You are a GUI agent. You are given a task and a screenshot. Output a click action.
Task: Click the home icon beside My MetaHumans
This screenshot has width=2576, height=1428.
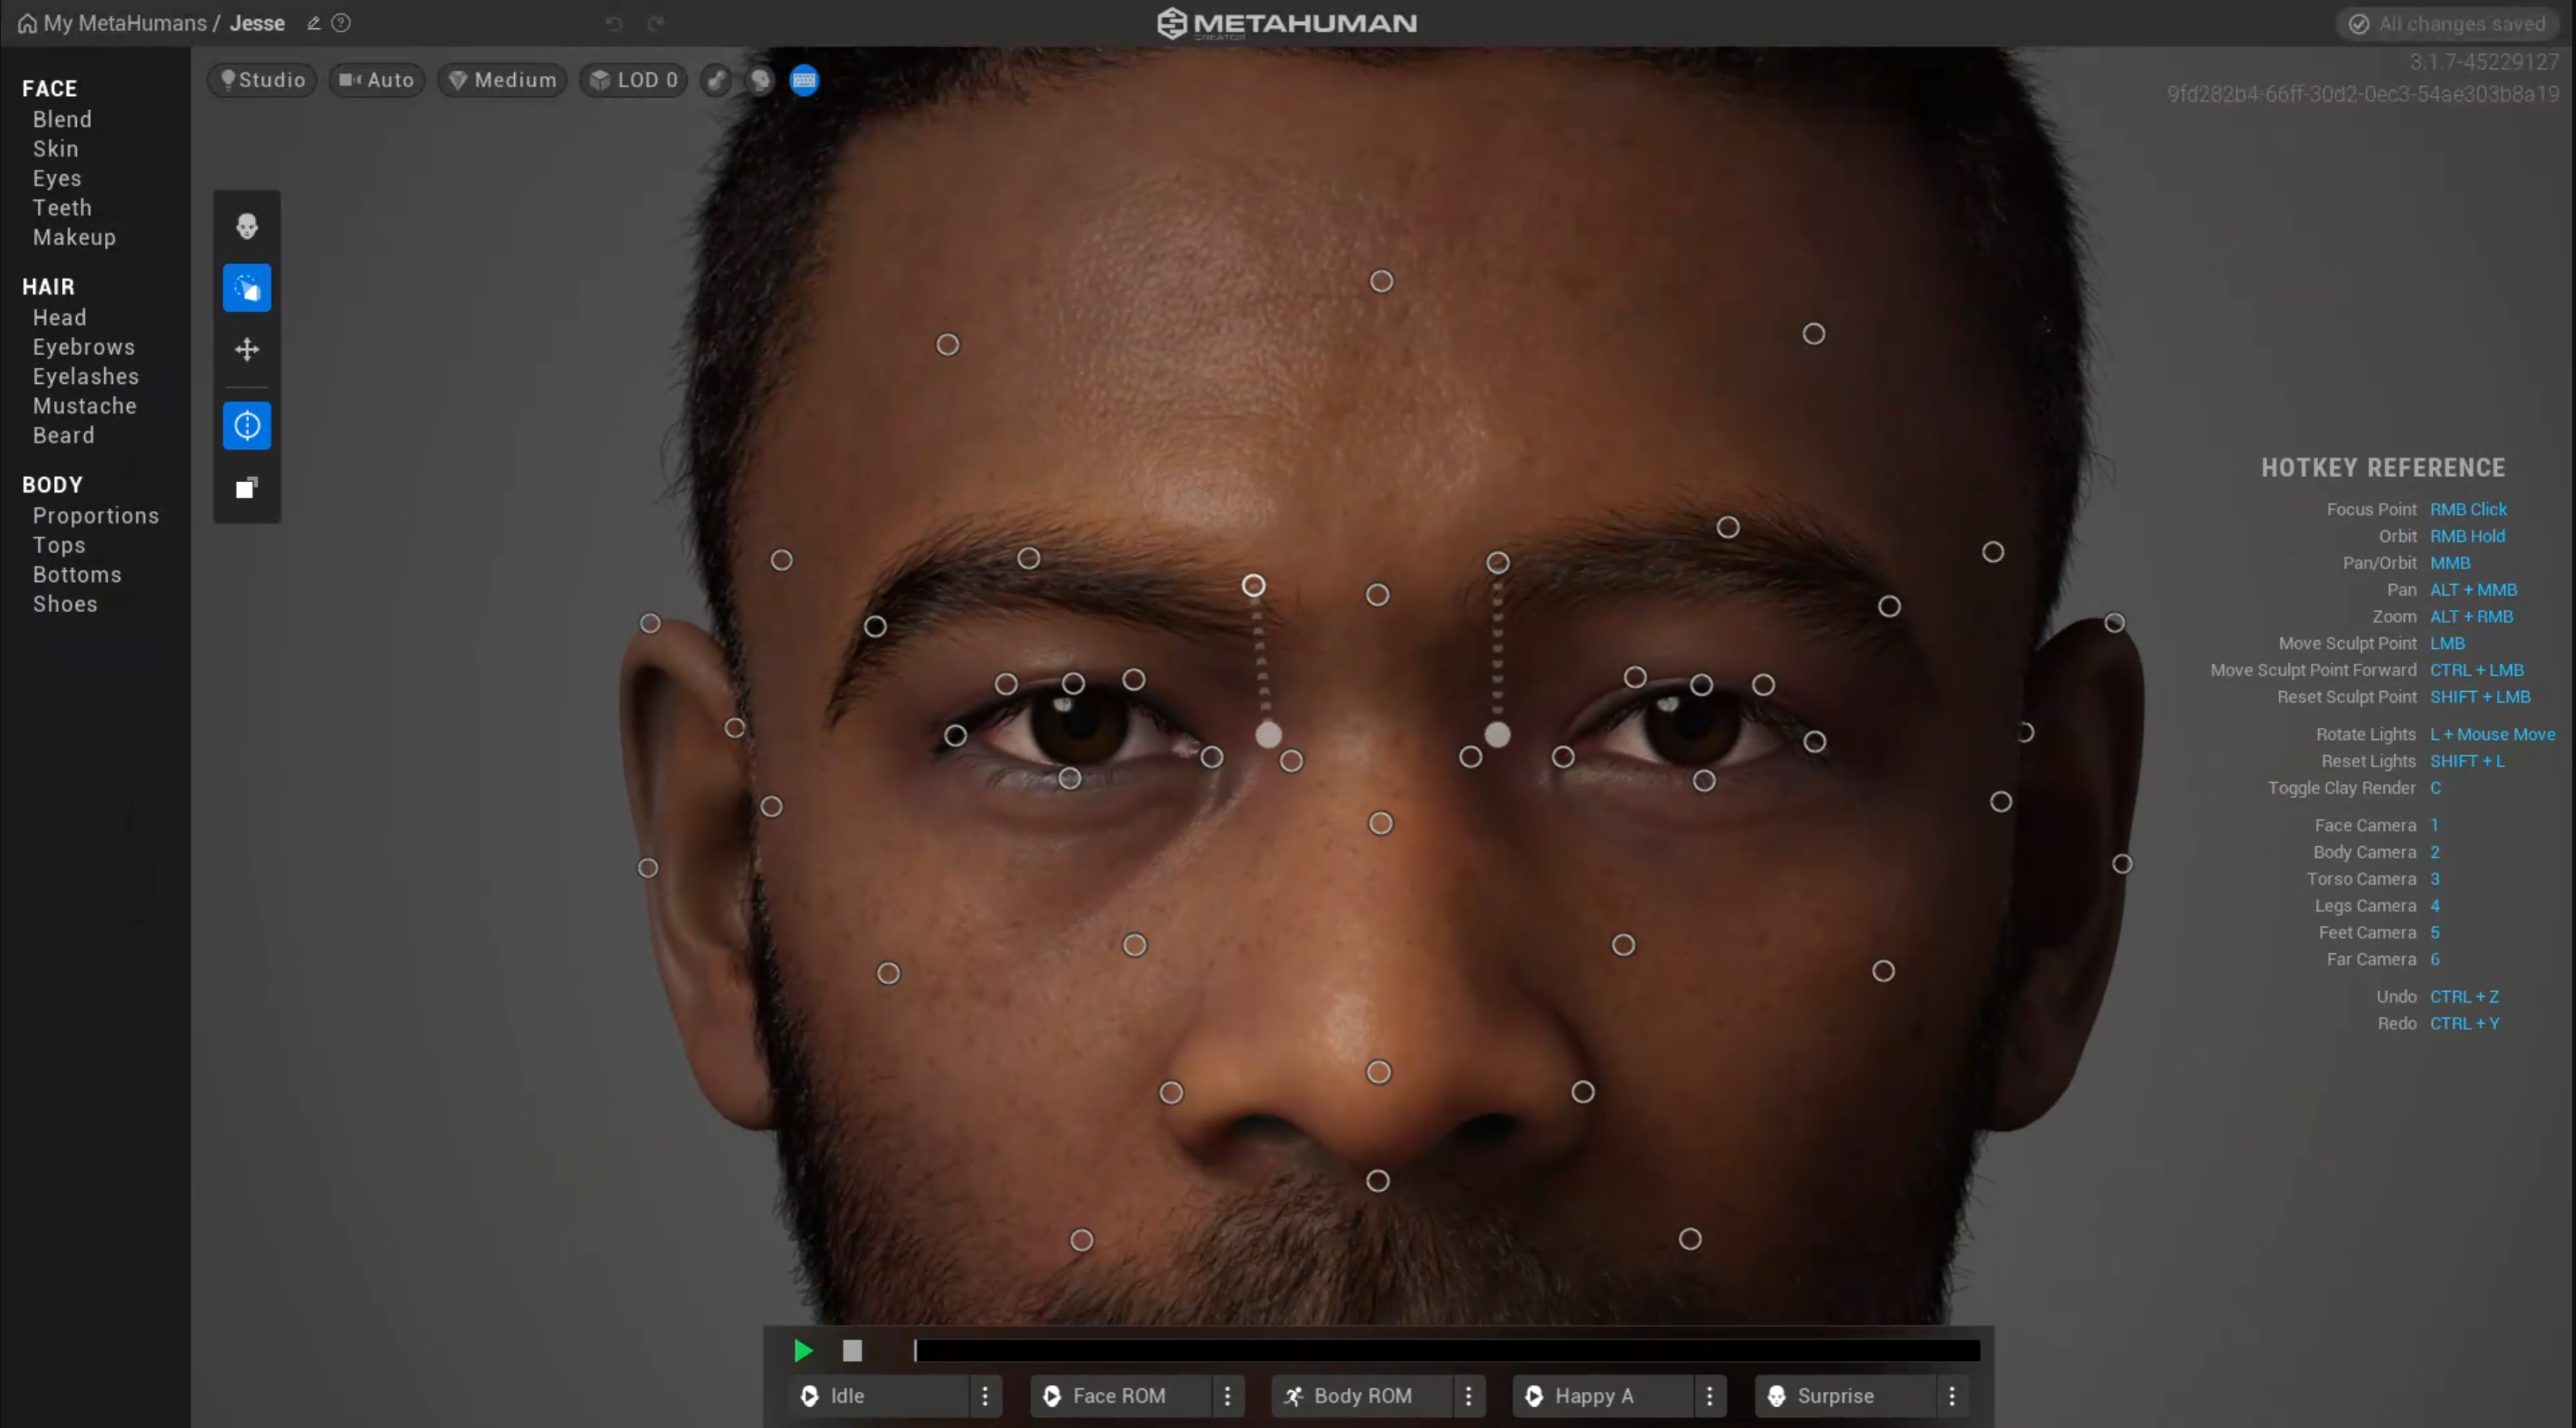[x=27, y=23]
